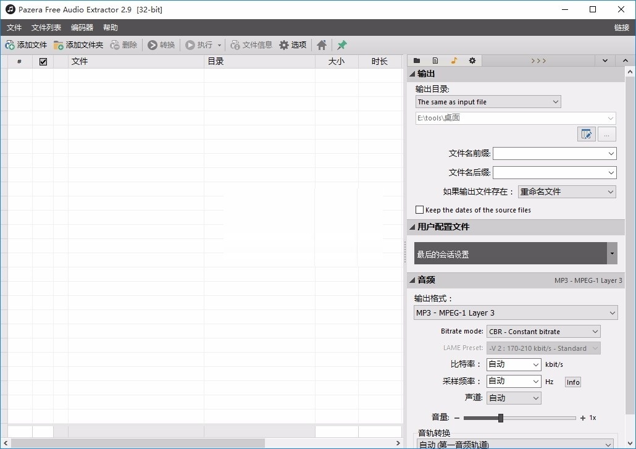Expand the 如果输出文件存在 rename file dropdown
Screen dimensions: 636x449
pos(610,191)
